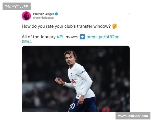Click the cinch sleeve sponsor logo
Screen dimensions: 153x122
point(83,72)
